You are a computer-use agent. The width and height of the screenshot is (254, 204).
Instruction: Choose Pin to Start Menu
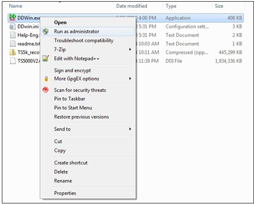pyautogui.click(x=88, y=108)
